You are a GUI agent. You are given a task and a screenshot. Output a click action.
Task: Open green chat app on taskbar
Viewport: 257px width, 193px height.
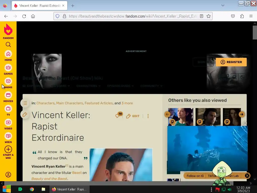(20, 189)
